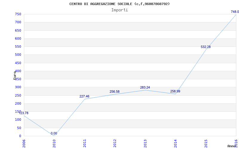Click the 2013 year label
This screenshot has height=149, width=239.
click(x=145, y=143)
